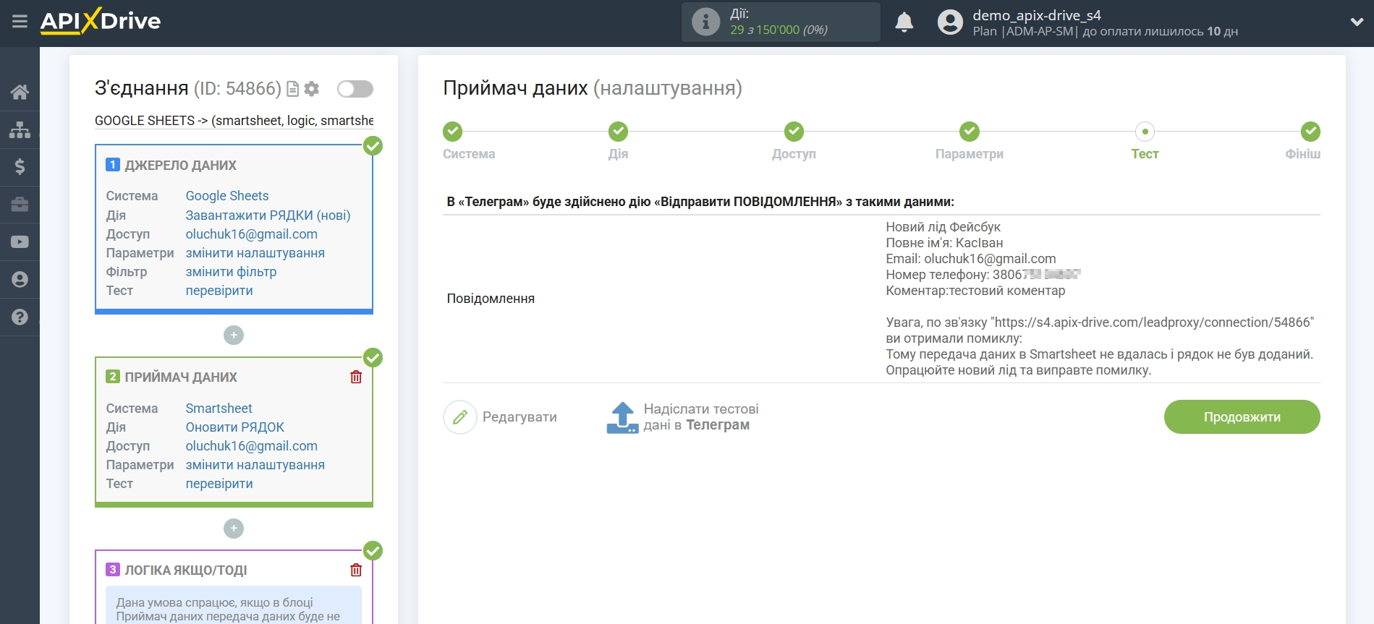Click source перевірити test link

[x=219, y=291]
